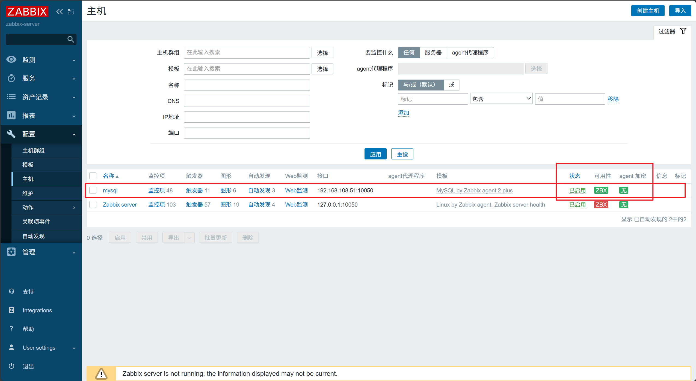Open 主机群组 submenu item
The height and width of the screenshot is (381, 696).
point(33,150)
